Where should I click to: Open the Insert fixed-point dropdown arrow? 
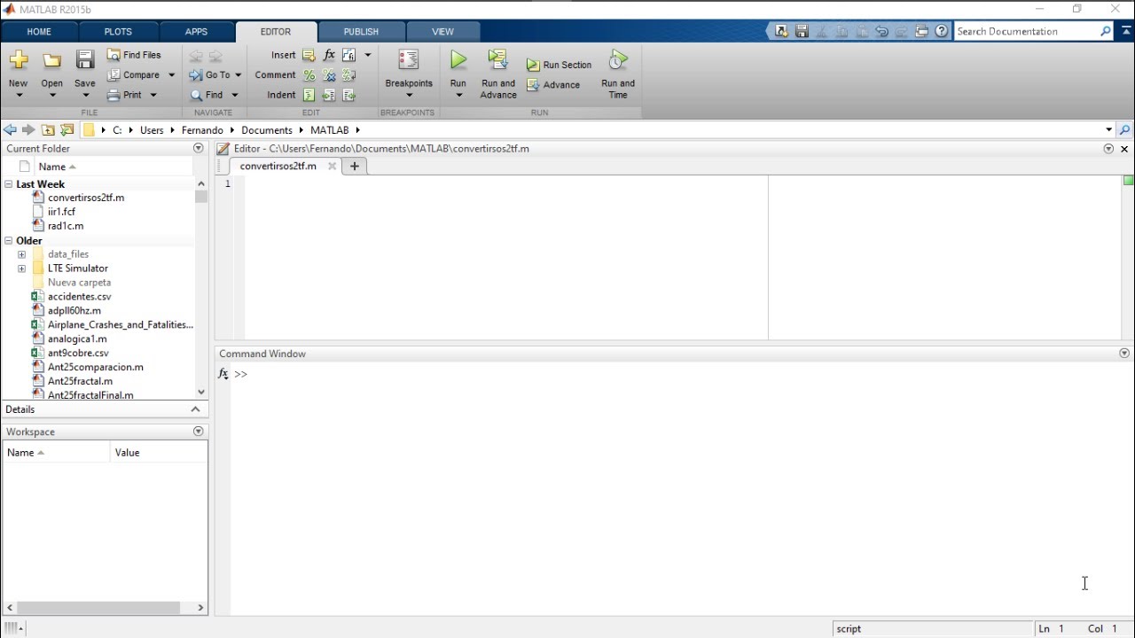pos(368,55)
